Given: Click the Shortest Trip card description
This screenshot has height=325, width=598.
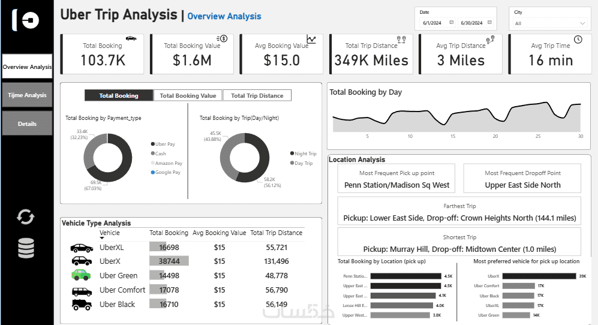Looking at the screenshot, I should click(459, 249).
